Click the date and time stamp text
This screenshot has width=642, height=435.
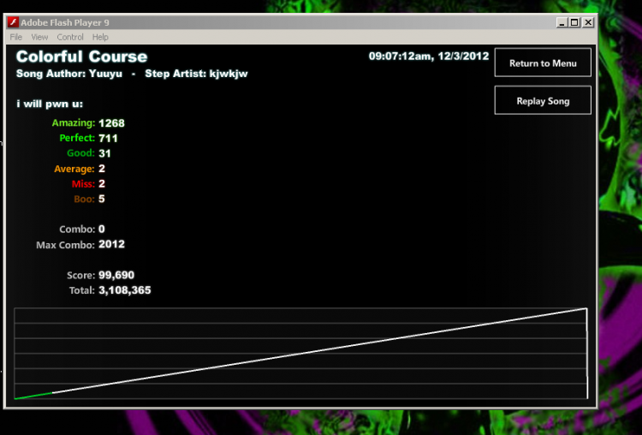(429, 57)
